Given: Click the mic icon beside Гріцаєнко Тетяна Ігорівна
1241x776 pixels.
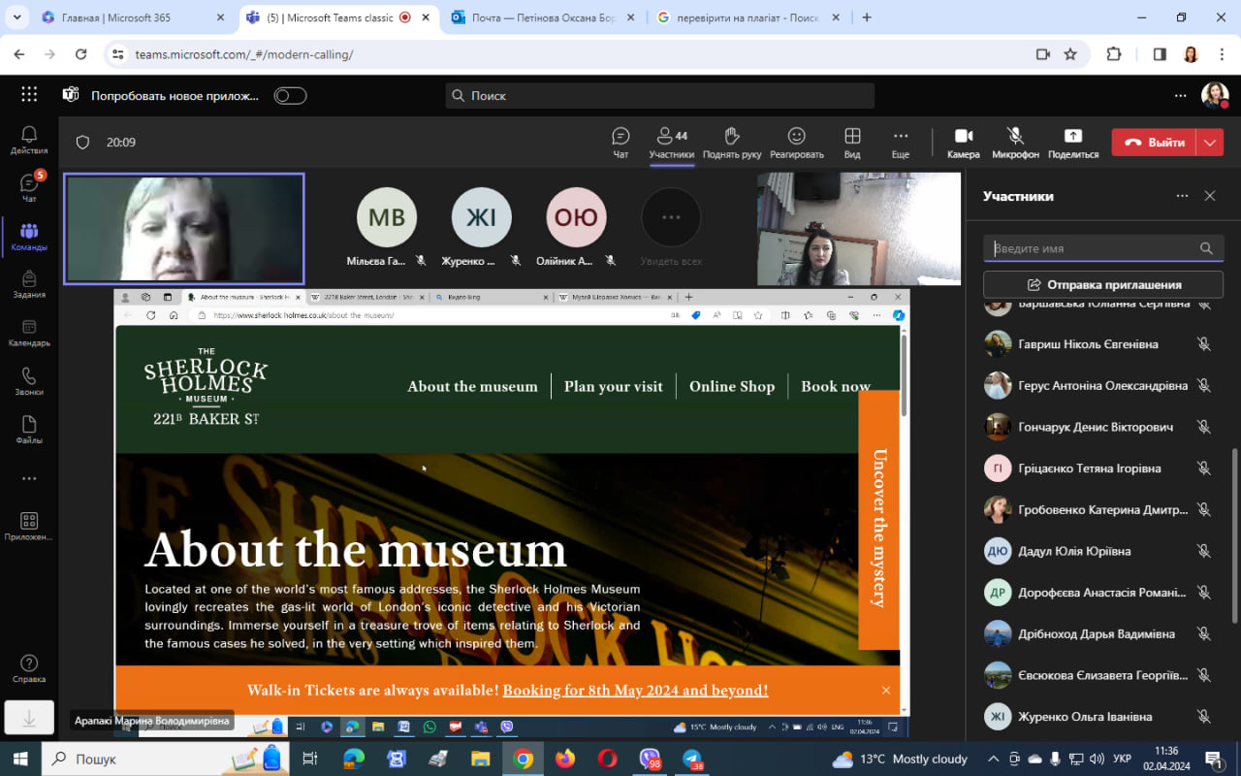Looking at the screenshot, I should [1204, 469].
